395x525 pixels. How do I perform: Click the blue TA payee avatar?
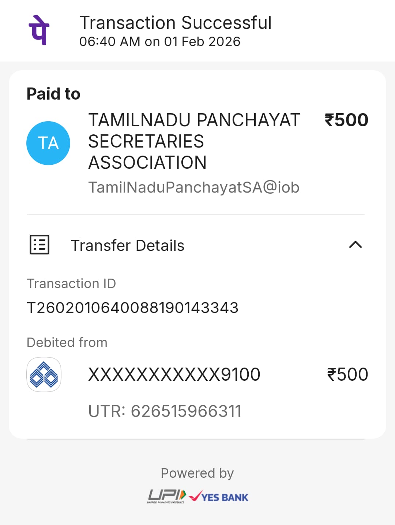click(x=48, y=143)
